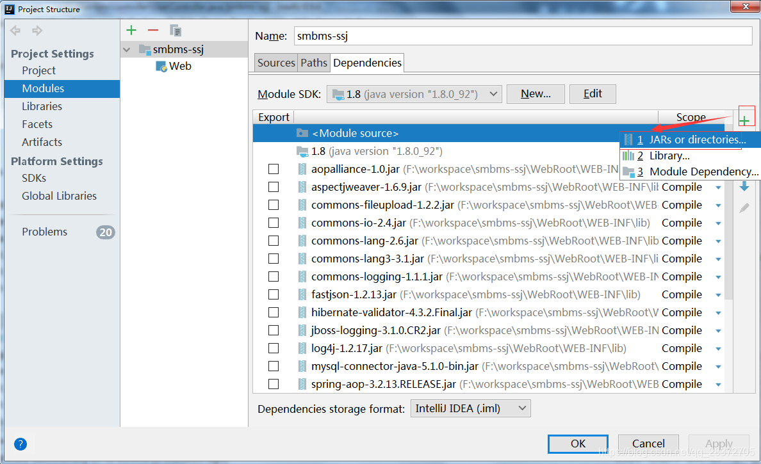
Task: Open scope dropdown for fastjson-1.2.13.jar
Action: pos(718,295)
